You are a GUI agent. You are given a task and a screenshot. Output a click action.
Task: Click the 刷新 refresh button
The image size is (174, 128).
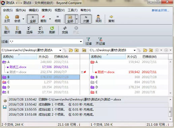(x=52, y=30)
